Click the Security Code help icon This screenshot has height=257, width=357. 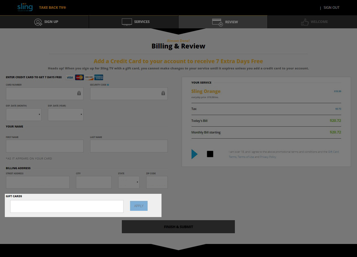(108, 85)
